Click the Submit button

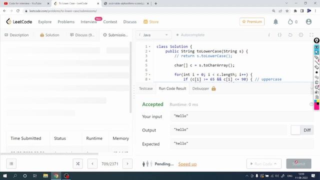tap(298, 163)
